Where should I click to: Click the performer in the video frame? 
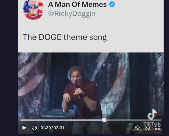(81, 99)
